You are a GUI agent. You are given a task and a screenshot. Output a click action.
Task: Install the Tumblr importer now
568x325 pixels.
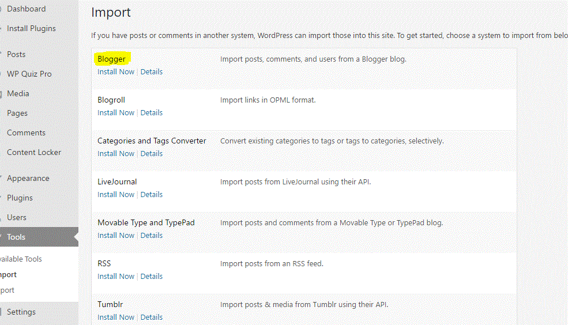coord(116,317)
